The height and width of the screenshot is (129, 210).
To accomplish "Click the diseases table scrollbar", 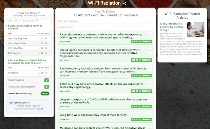I will point(51,43).
